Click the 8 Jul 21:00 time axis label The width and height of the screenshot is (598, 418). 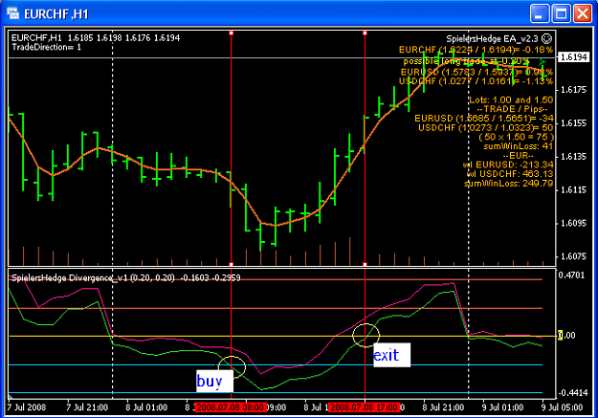pyautogui.click(x=443, y=407)
